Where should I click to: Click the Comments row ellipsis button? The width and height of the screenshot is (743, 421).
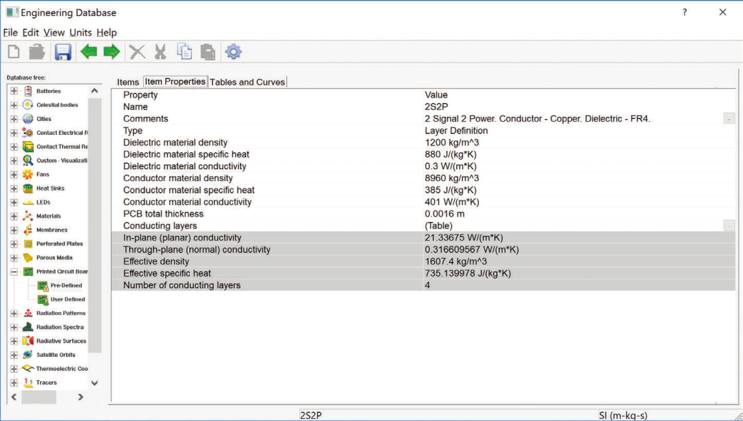[x=729, y=119]
